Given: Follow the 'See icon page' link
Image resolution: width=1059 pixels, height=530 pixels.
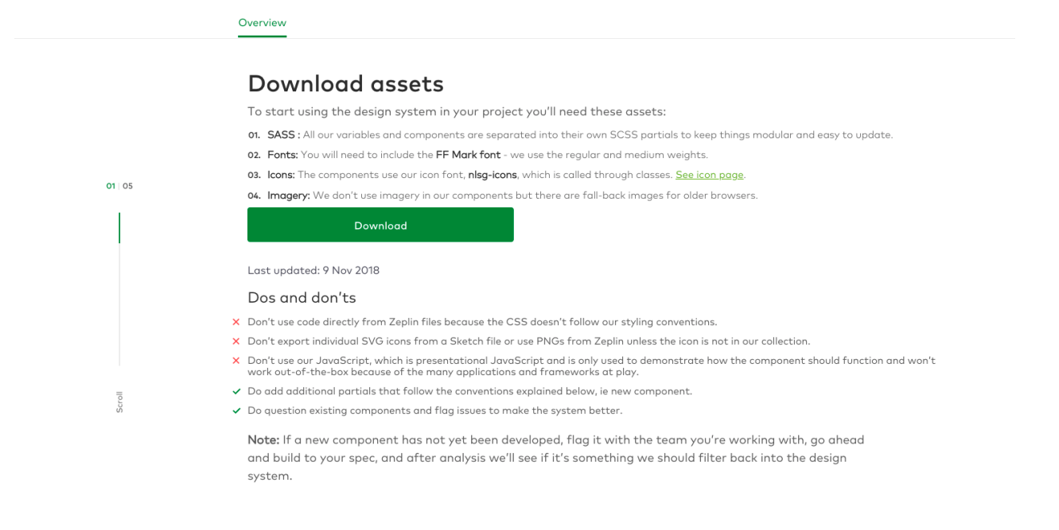Looking at the screenshot, I should [710, 175].
